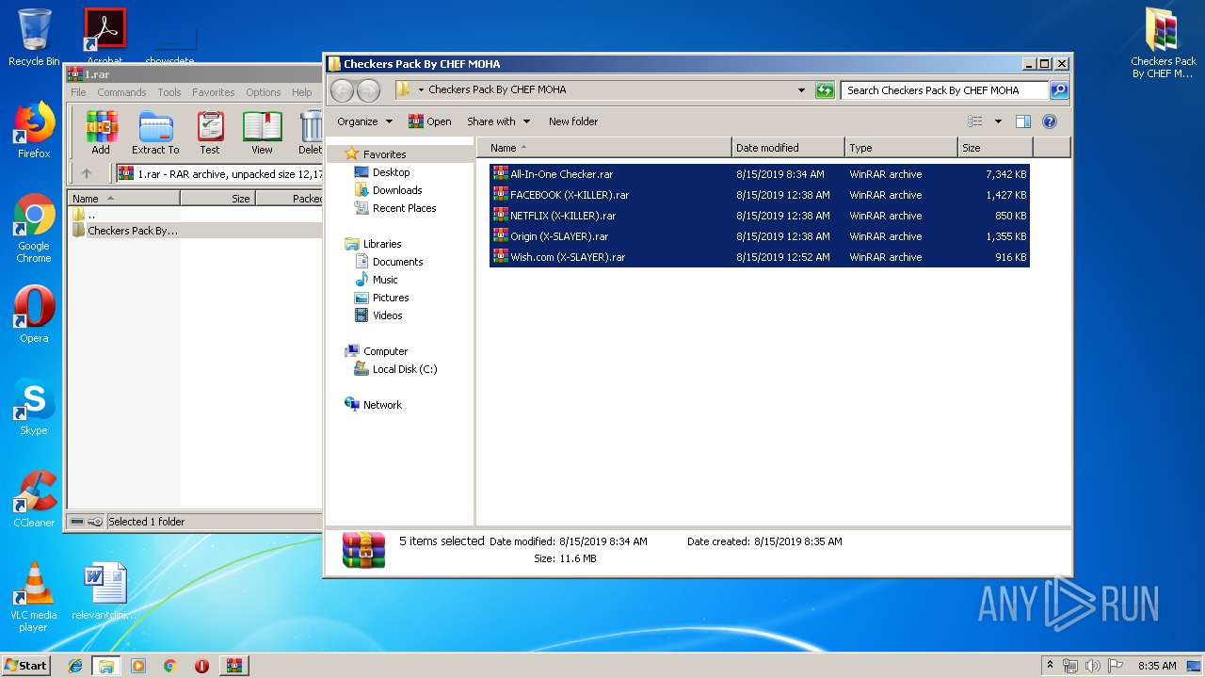Click the Start button

pyautogui.click(x=25, y=666)
